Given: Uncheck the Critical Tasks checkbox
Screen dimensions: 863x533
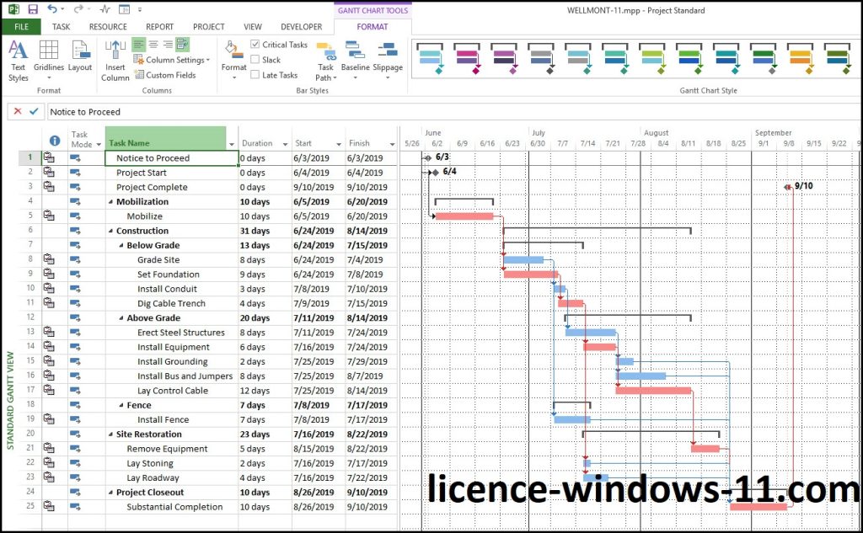Looking at the screenshot, I should [x=255, y=45].
